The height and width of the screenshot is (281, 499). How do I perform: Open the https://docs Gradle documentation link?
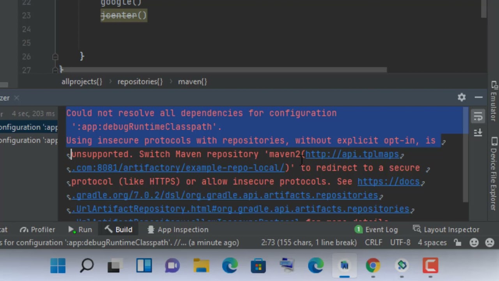[388, 181]
